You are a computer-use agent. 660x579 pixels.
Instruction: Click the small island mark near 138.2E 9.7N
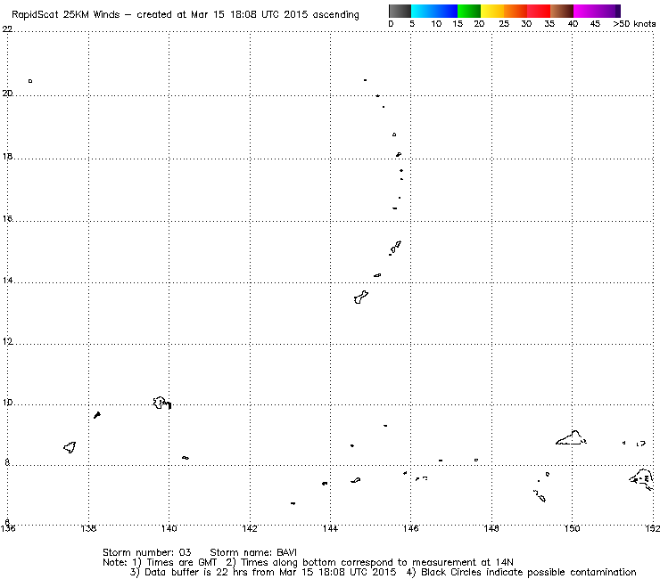97,415
